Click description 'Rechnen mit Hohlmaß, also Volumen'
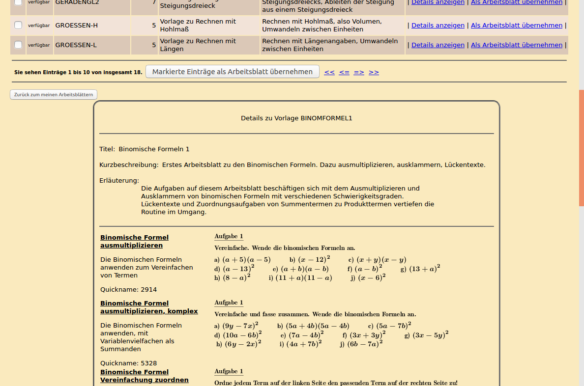 [x=332, y=26]
